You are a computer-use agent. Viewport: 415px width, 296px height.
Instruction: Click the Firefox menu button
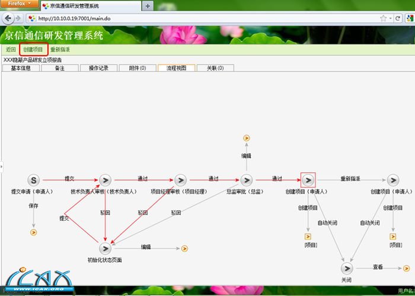coord(20,4)
